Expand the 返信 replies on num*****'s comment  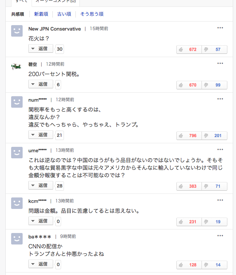pos(41,135)
